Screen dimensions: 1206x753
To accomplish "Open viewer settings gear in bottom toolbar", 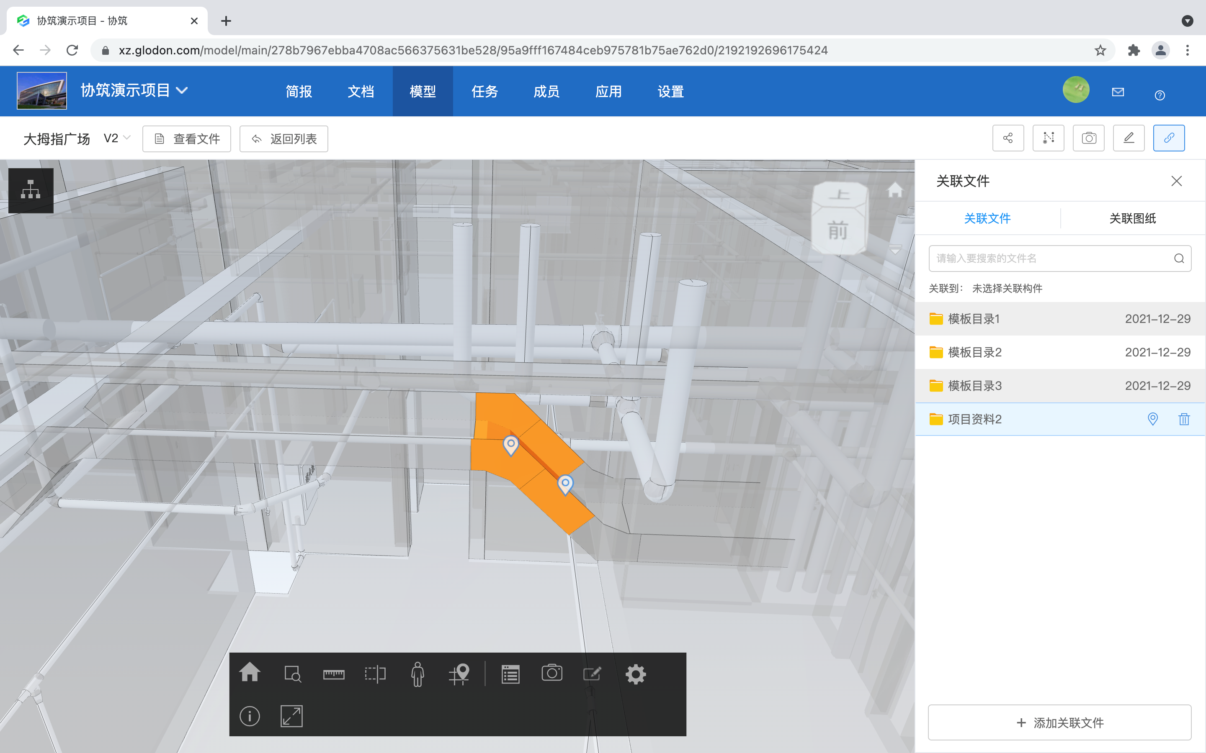I will point(635,674).
